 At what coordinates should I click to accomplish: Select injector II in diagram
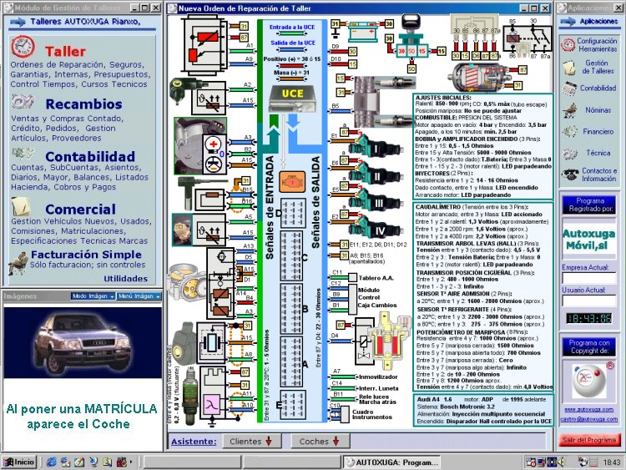pyautogui.click(x=376, y=175)
